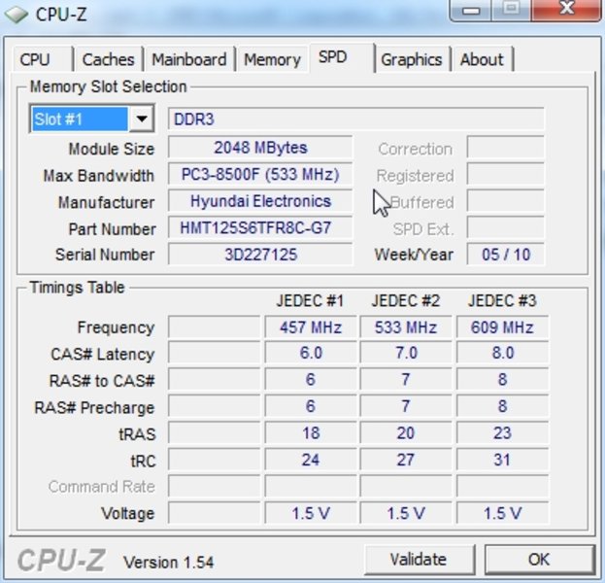Click serial number 3D227125
The height and width of the screenshot is (583, 605).
tap(260, 255)
